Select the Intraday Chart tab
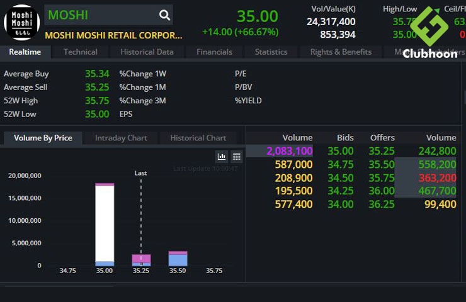 pos(121,138)
